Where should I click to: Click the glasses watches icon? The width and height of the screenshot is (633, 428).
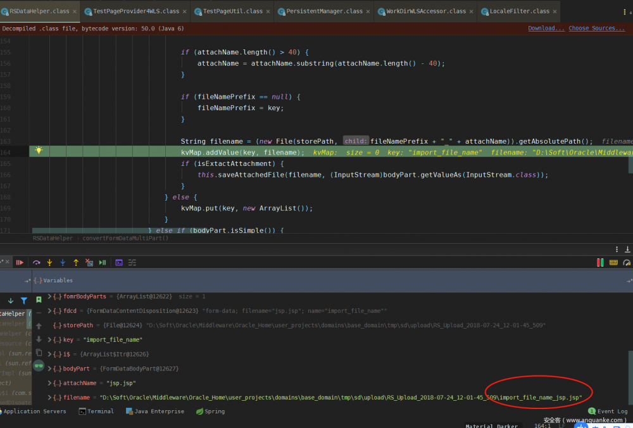click(39, 365)
